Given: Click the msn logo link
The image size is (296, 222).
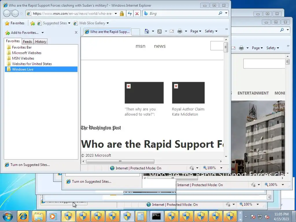Looking at the screenshot, I should point(140,46).
